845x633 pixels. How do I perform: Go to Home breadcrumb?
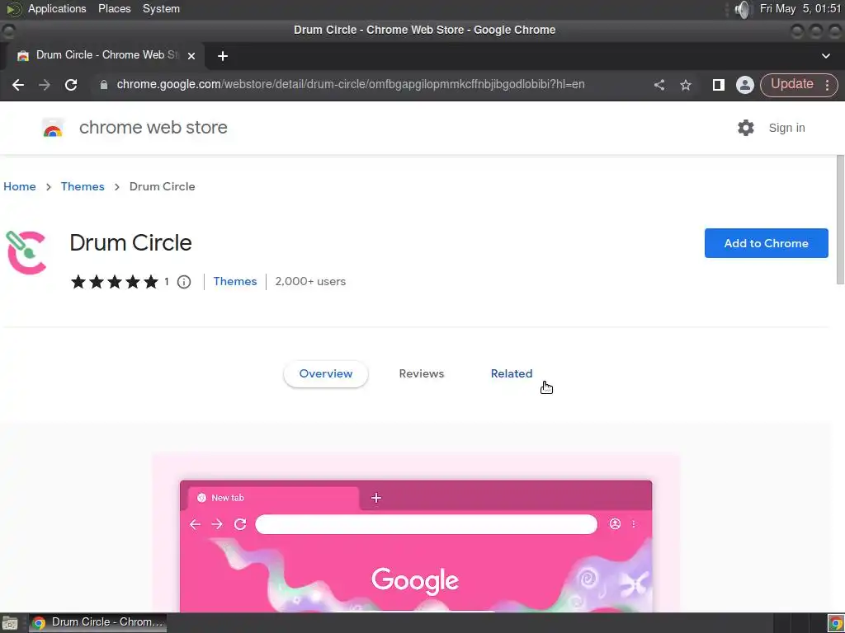[20, 186]
